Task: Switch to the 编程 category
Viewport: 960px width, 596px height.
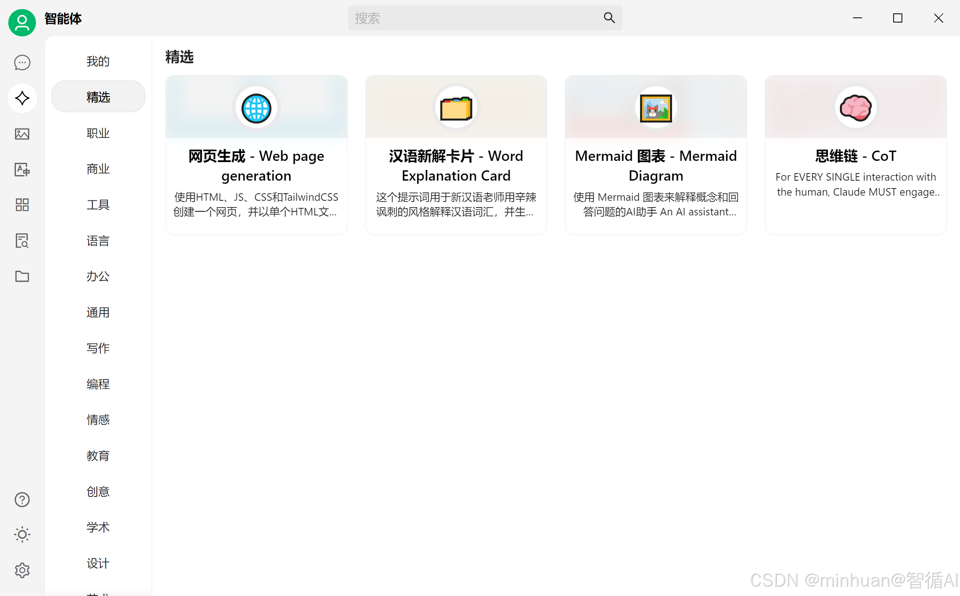Action: (x=98, y=384)
